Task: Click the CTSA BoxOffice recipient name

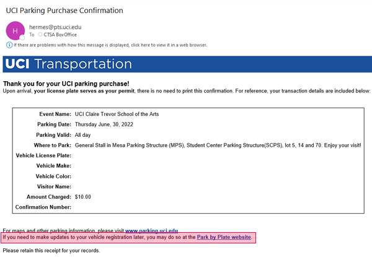Action: (x=60, y=35)
